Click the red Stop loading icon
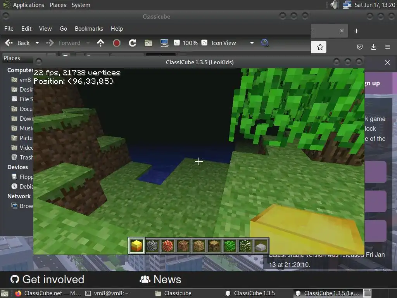 click(x=116, y=43)
